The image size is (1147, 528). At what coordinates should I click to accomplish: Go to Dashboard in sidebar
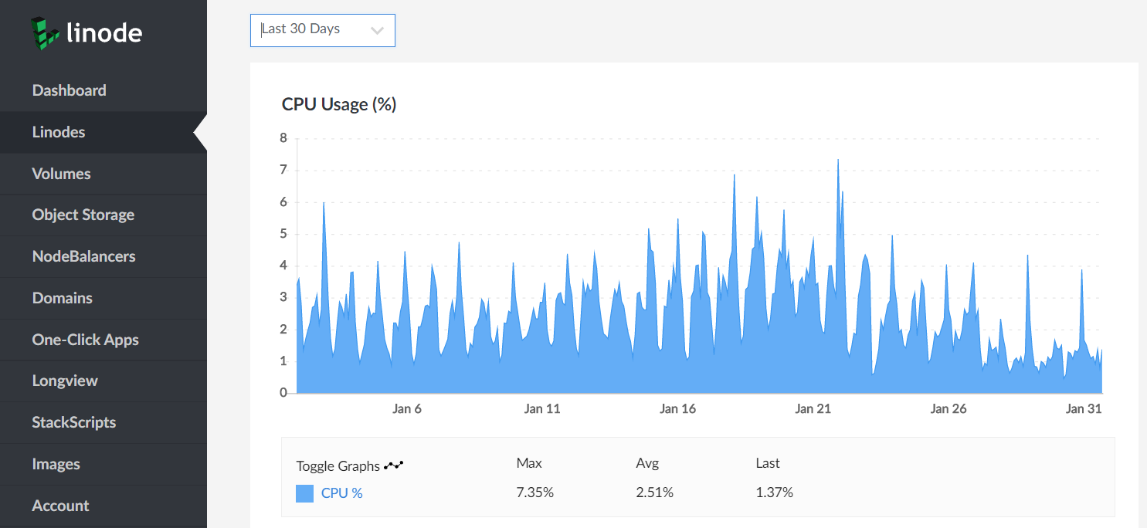[70, 90]
